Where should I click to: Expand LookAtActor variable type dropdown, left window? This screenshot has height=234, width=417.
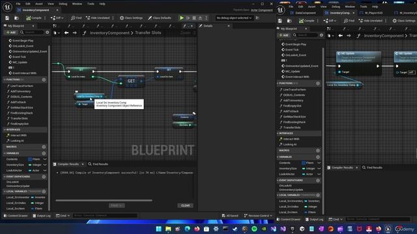(45, 170)
